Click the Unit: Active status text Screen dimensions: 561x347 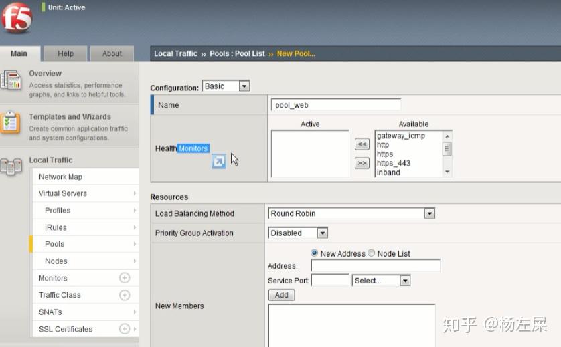[66, 7]
